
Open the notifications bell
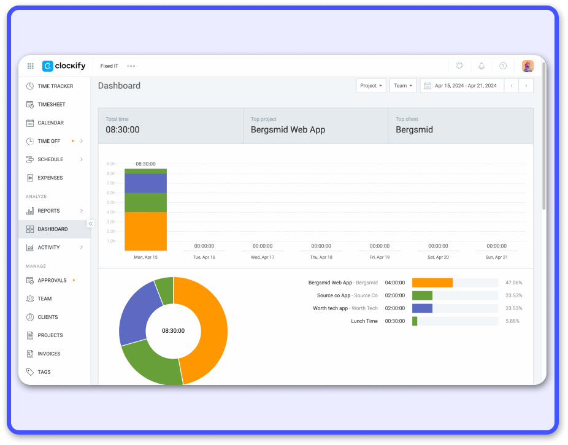[482, 66]
